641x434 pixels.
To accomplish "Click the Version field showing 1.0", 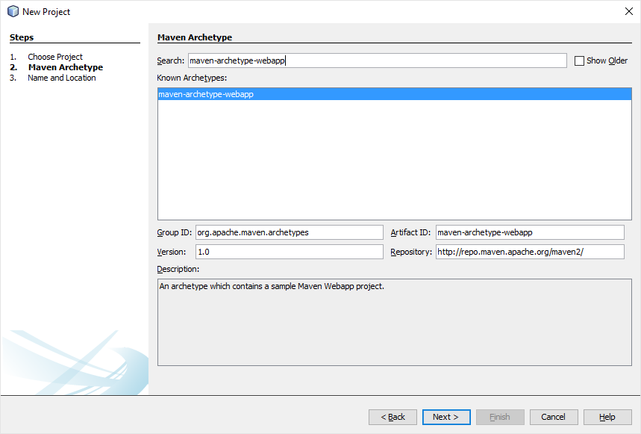I will pyautogui.click(x=290, y=252).
